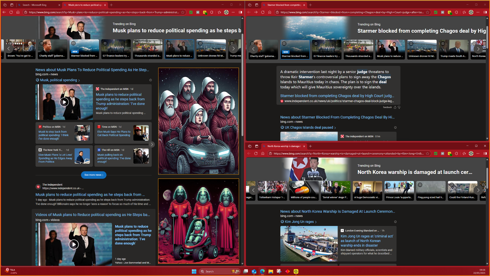Open Trump meets South A... trending card
The image size is (490, 276).
pos(453,50)
